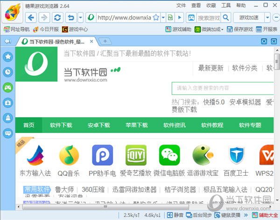Toggle 后台同步 in the status bar
The height and width of the screenshot is (220, 280).
coord(199,215)
